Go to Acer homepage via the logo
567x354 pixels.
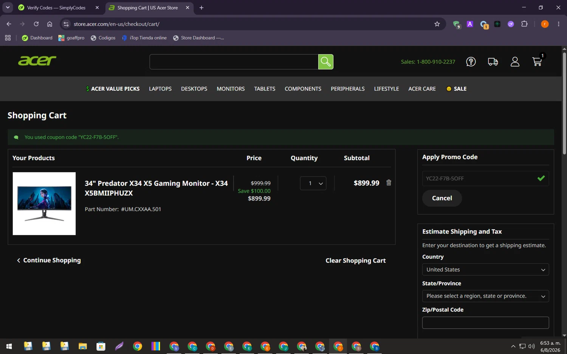pyautogui.click(x=37, y=60)
